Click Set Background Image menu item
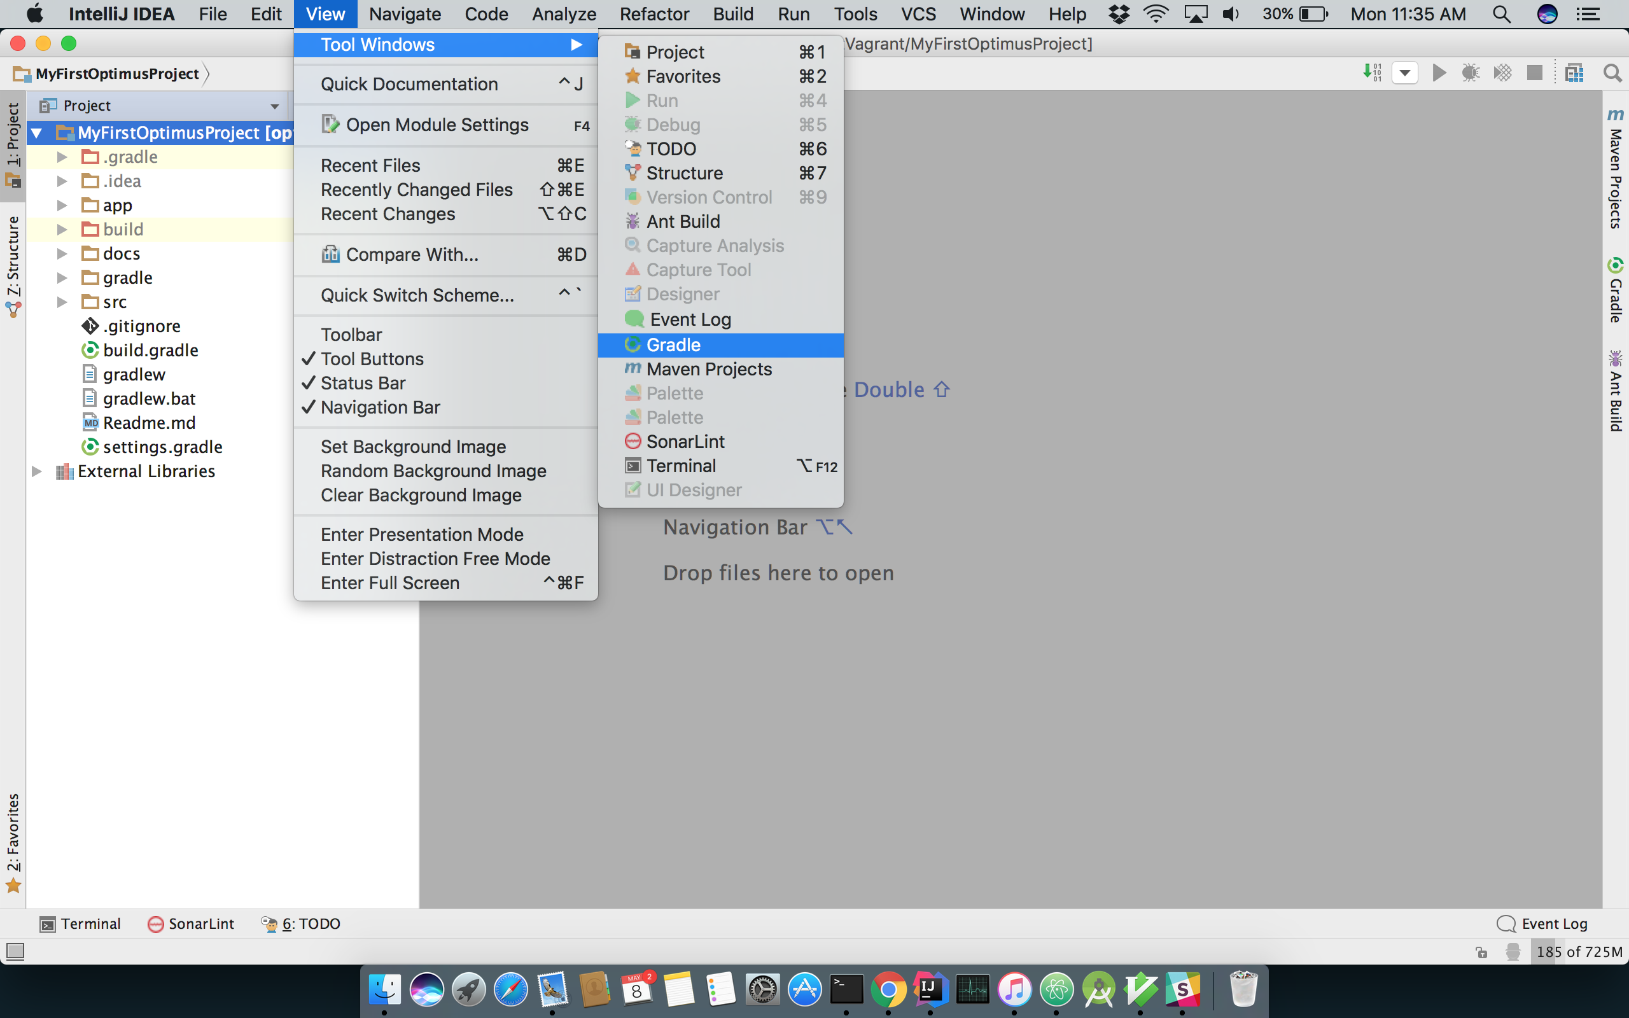The height and width of the screenshot is (1018, 1629). pyautogui.click(x=445, y=447)
